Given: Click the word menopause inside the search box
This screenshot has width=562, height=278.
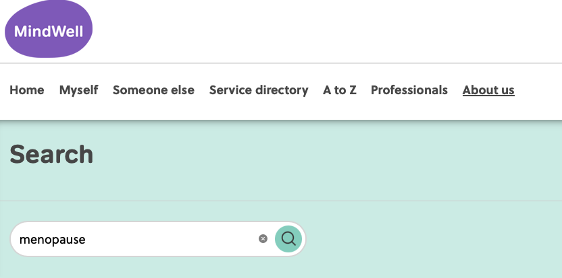Looking at the screenshot, I should point(53,240).
